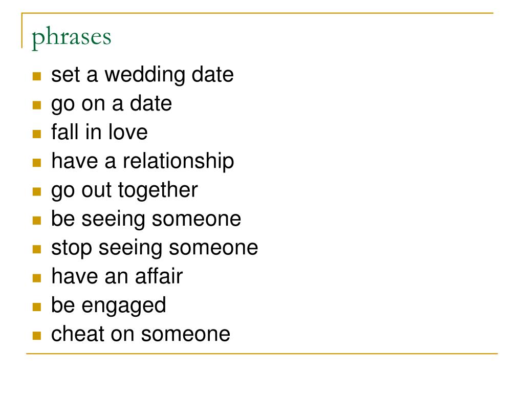Click the 'phrases' slide title
This screenshot has height=393, width=524.
pyautogui.click(x=71, y=37)
